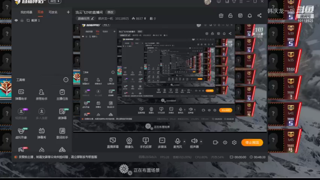Viewport: 320px width, 180px height.
Task: Click the 视频连麦 tool
Action: click(21, 114)
